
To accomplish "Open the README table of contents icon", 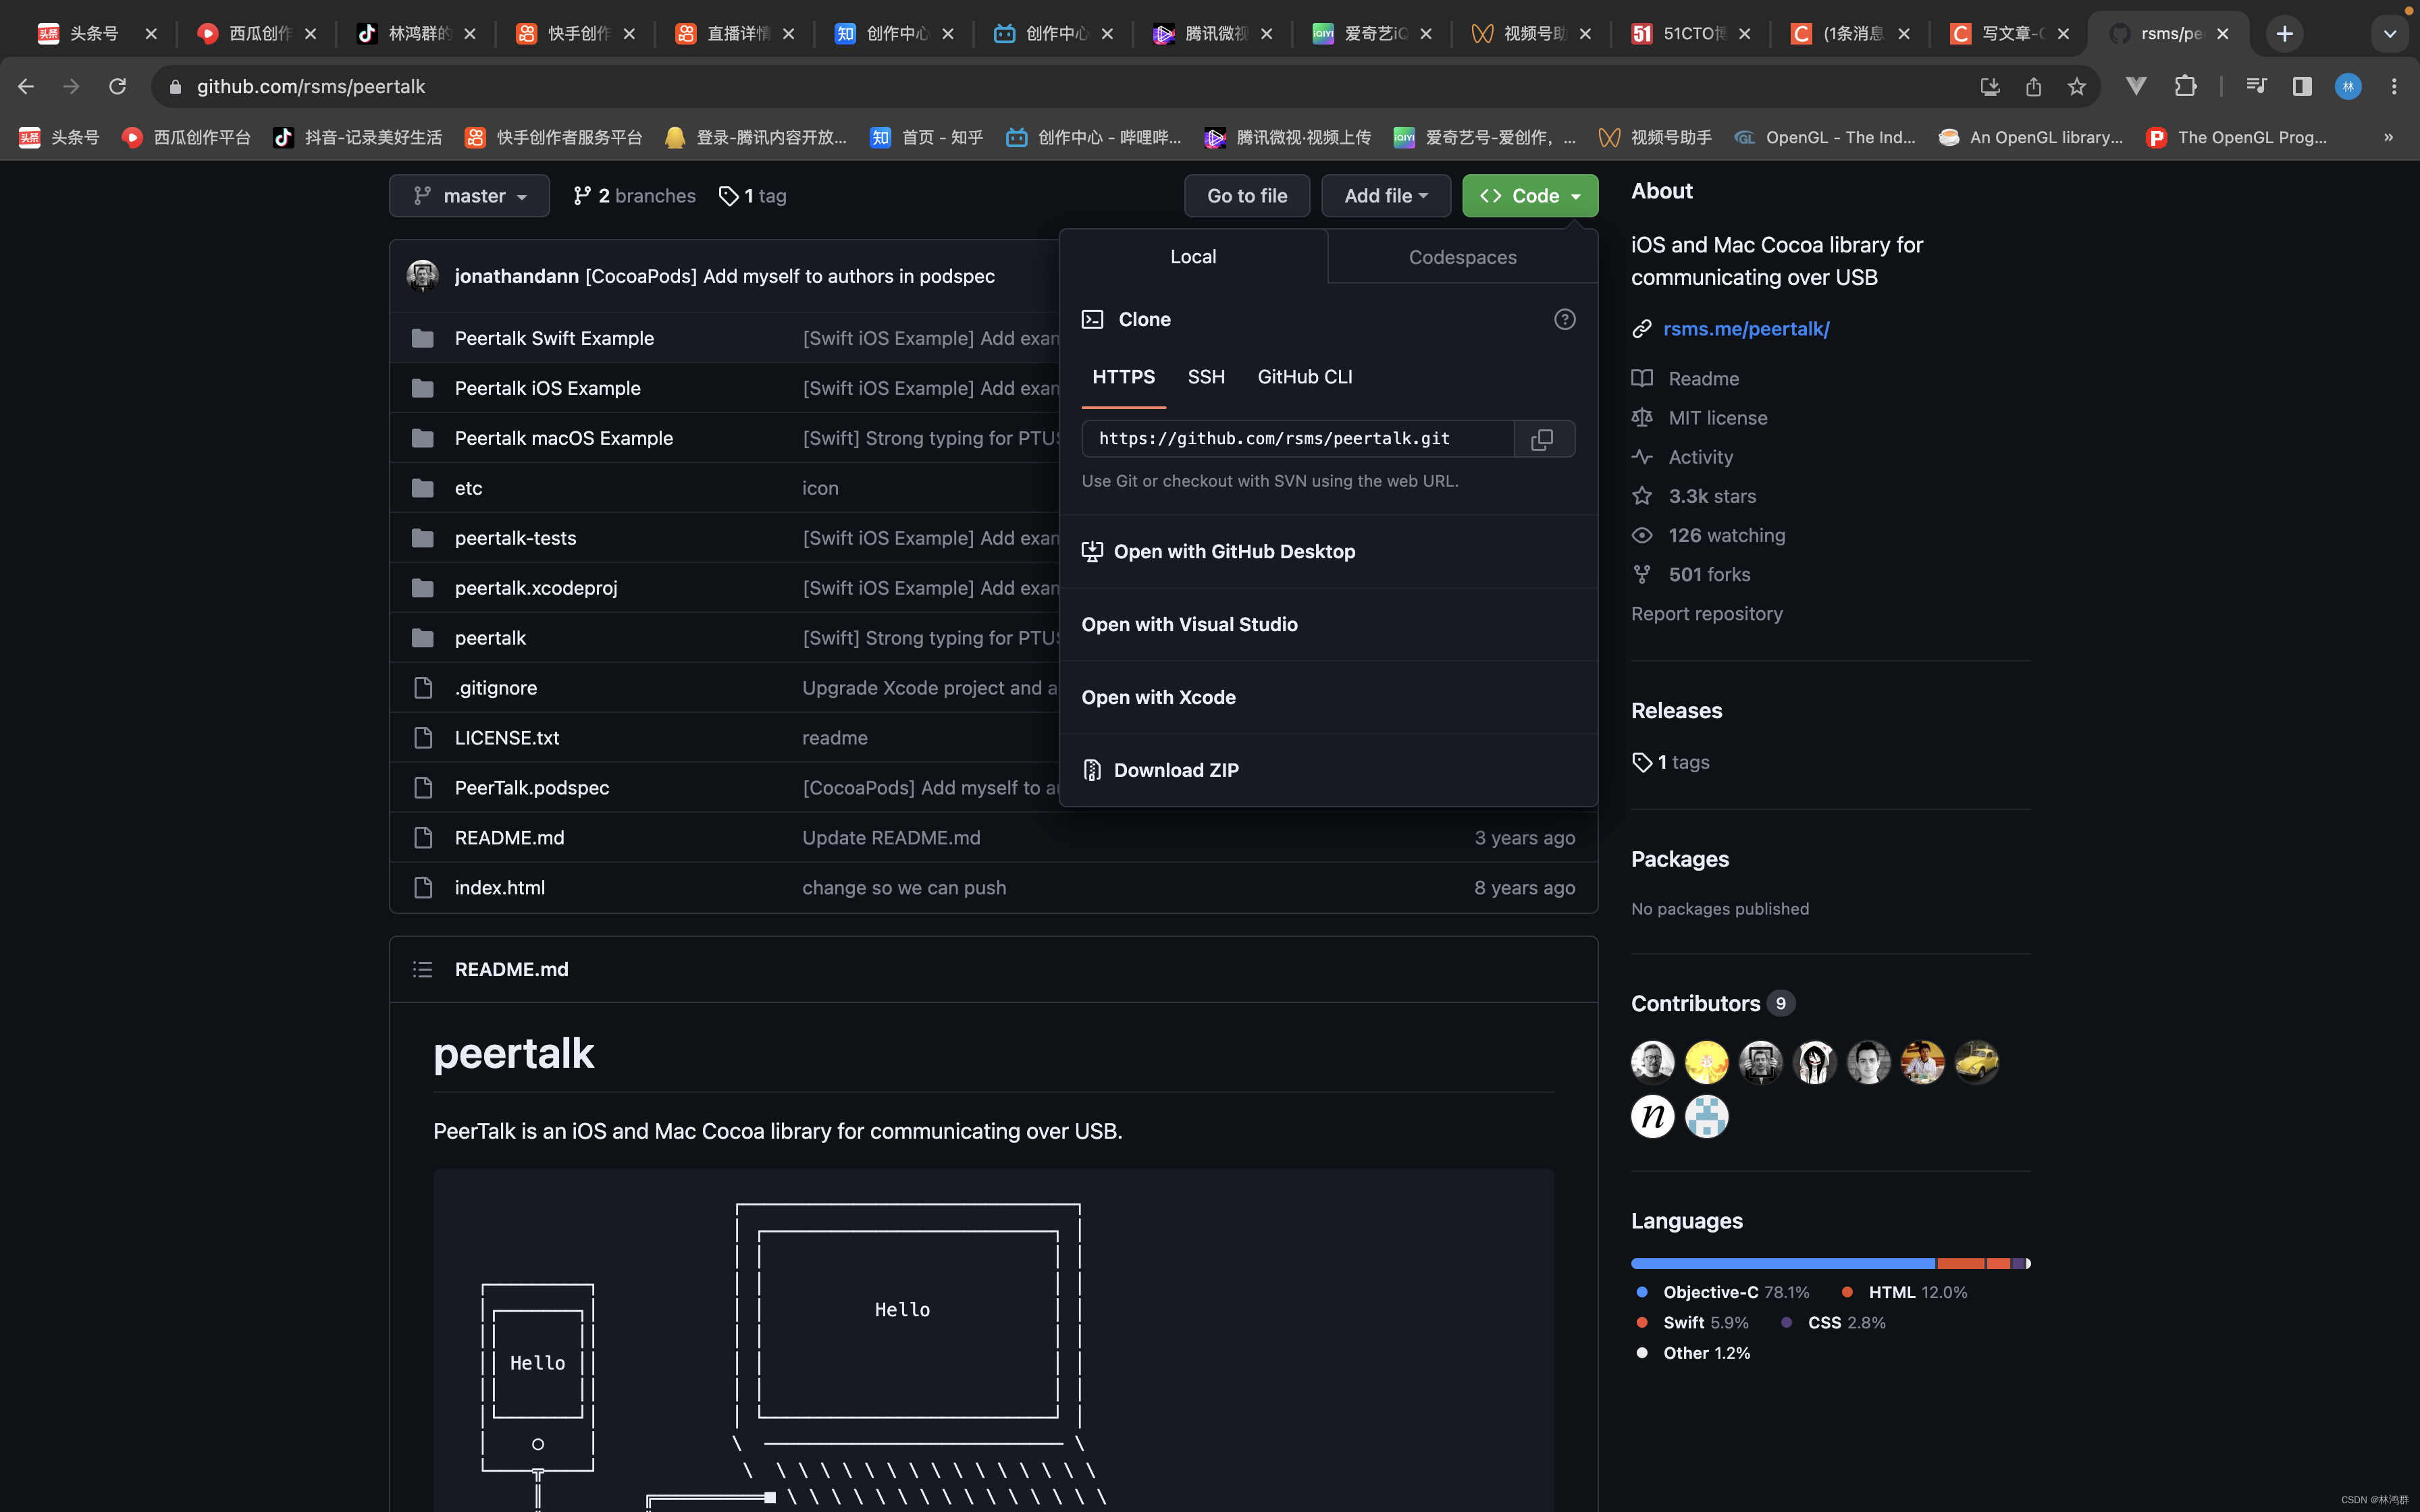I will [423, 969].
